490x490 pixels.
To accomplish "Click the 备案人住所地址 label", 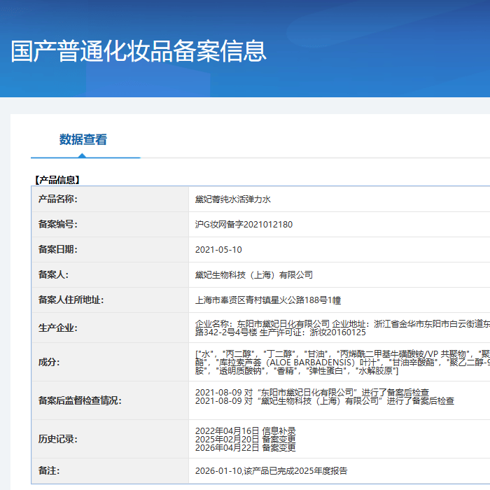I will point(71,300).
